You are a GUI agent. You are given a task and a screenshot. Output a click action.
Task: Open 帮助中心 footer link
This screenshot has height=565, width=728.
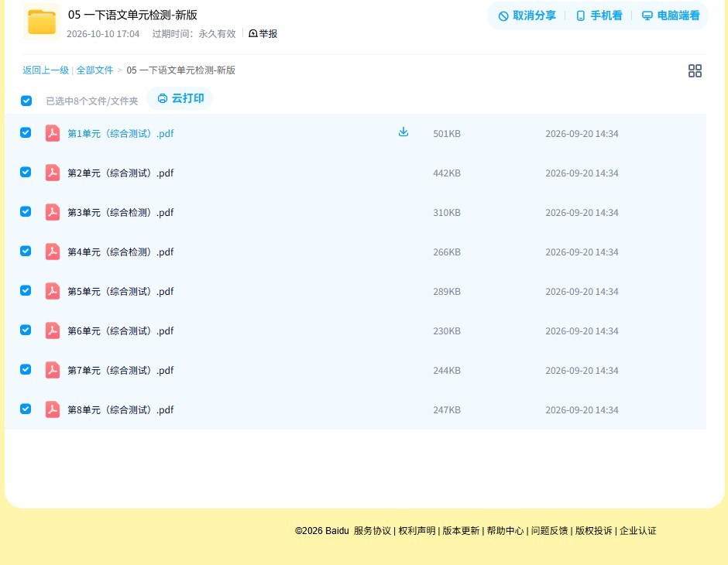505,531
